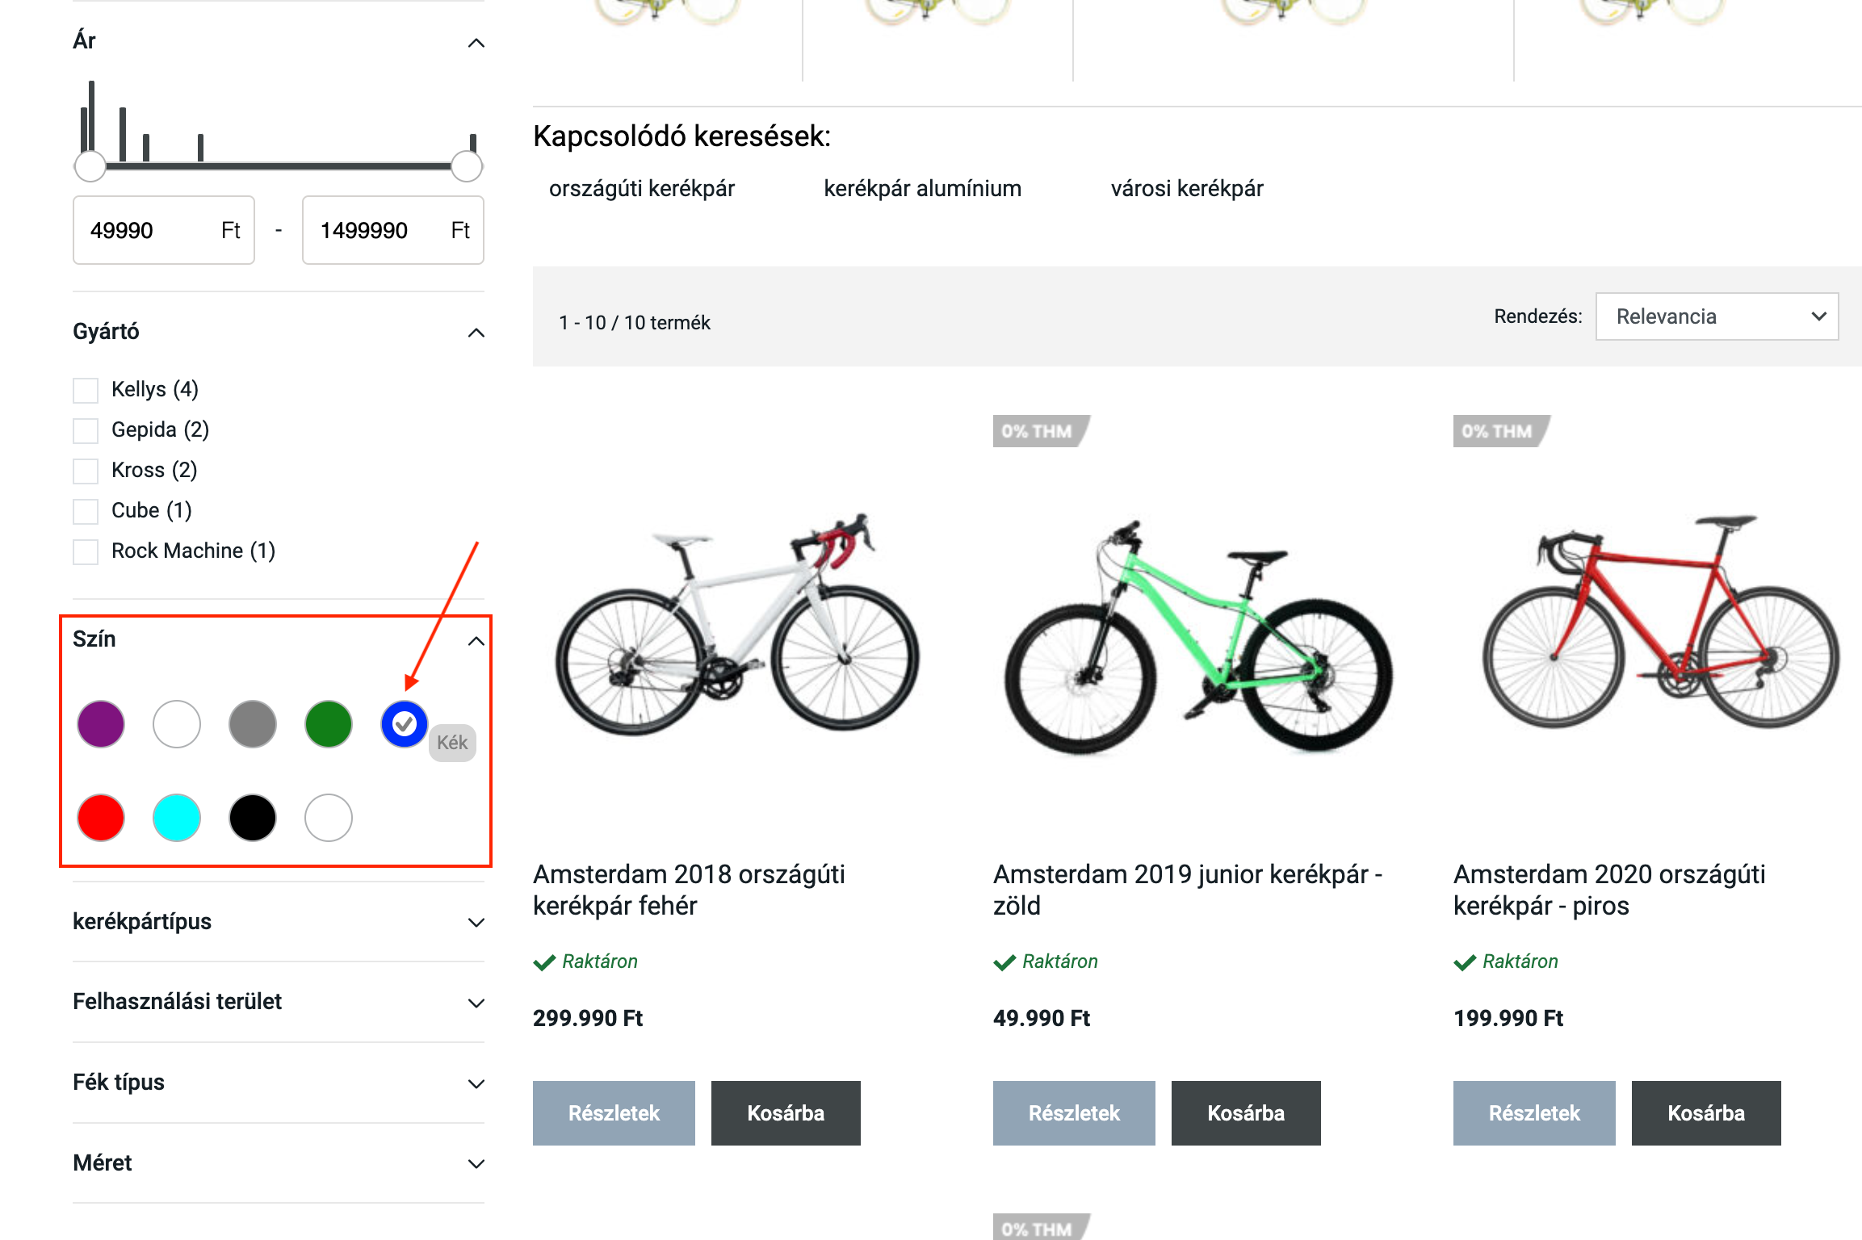Enable the Gepida manufacturer filter
This screenshot has height=1240, width=1862.
(86, 430)
